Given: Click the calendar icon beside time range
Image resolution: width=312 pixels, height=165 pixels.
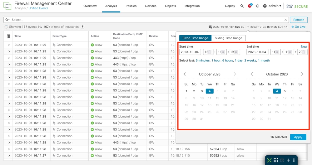Looking at the screenshot, I should (x=210, y=27).
